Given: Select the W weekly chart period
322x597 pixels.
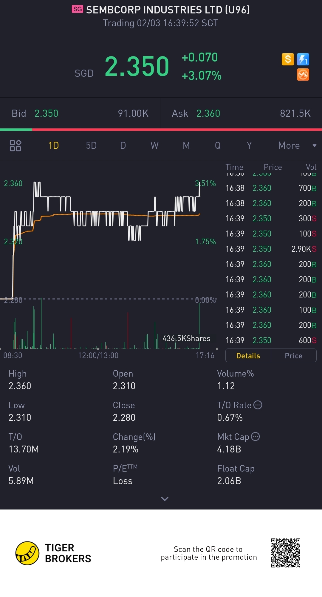Looking at the screenshot, I should tap(154, 145).
